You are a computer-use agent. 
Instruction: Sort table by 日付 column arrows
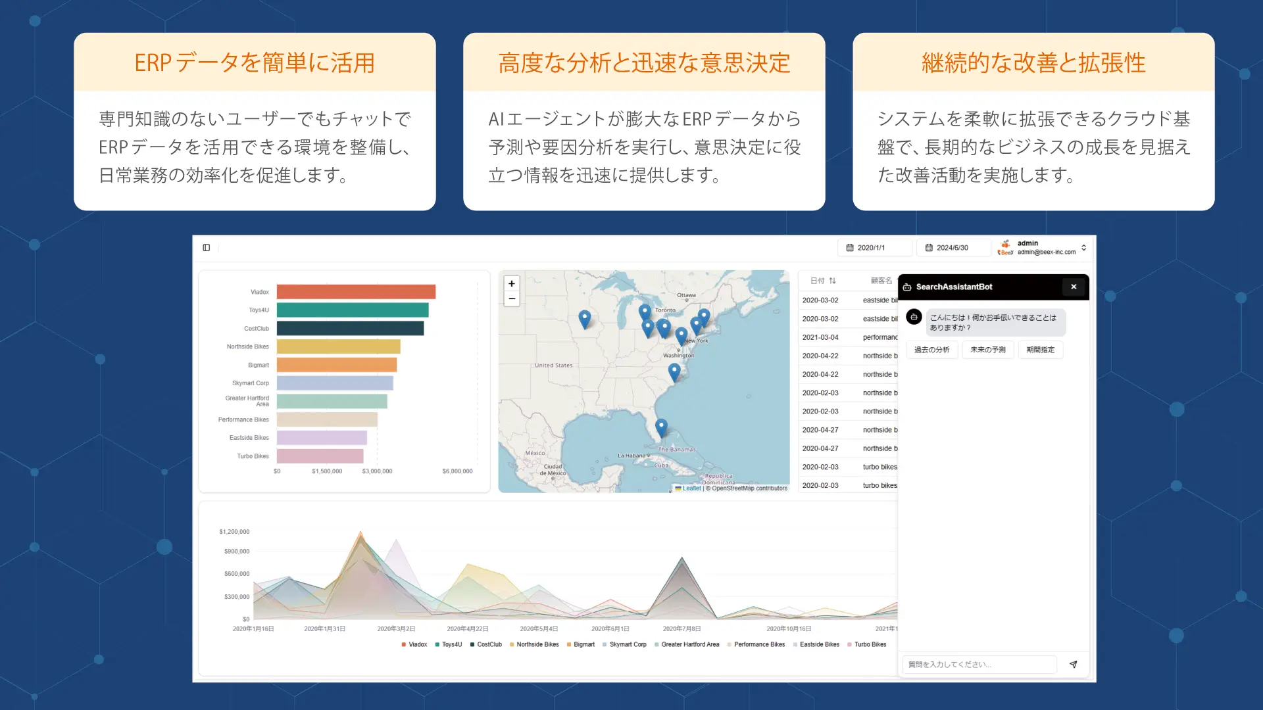(x=833, y=281)
